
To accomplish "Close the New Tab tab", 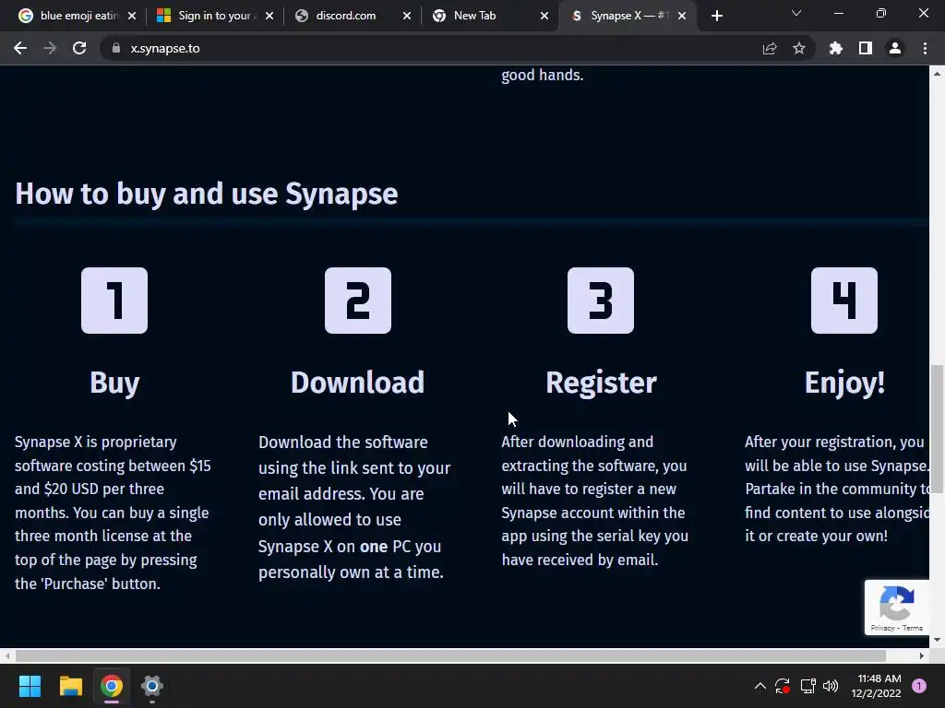I will tap(544, 16).
